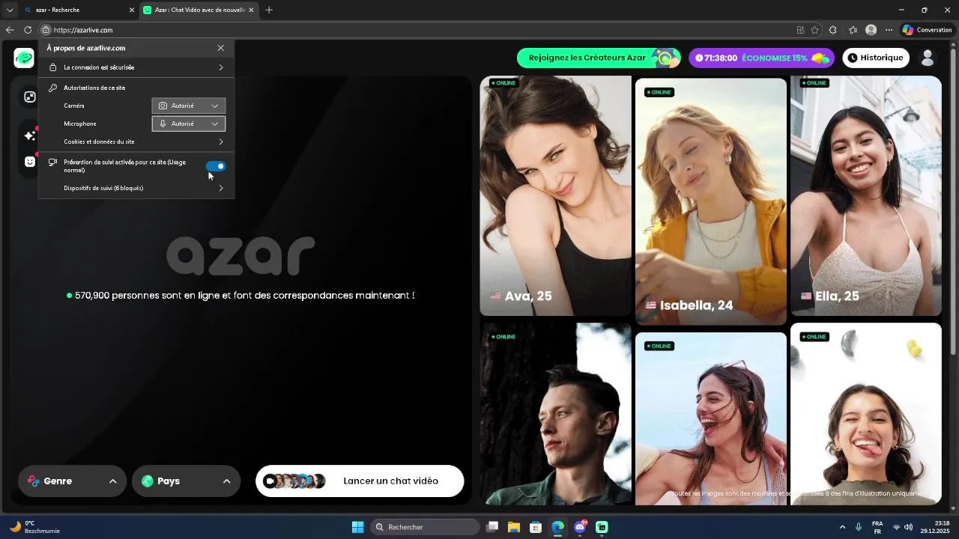Open Edge settings and more menu
The width and height of the screenshot is (959, 539).
coord(889,30)
